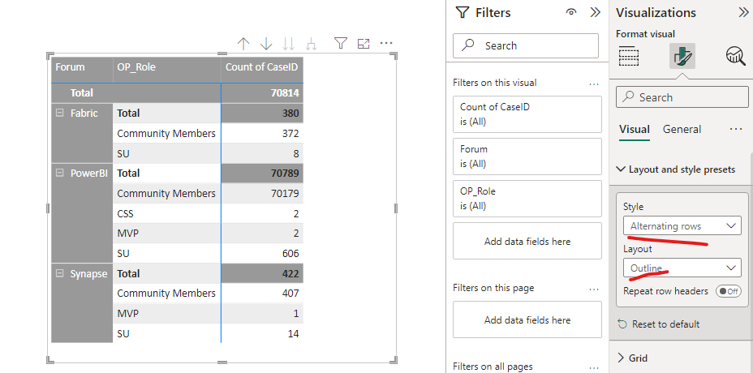Click the Filters pane search box

coord(526,45)
